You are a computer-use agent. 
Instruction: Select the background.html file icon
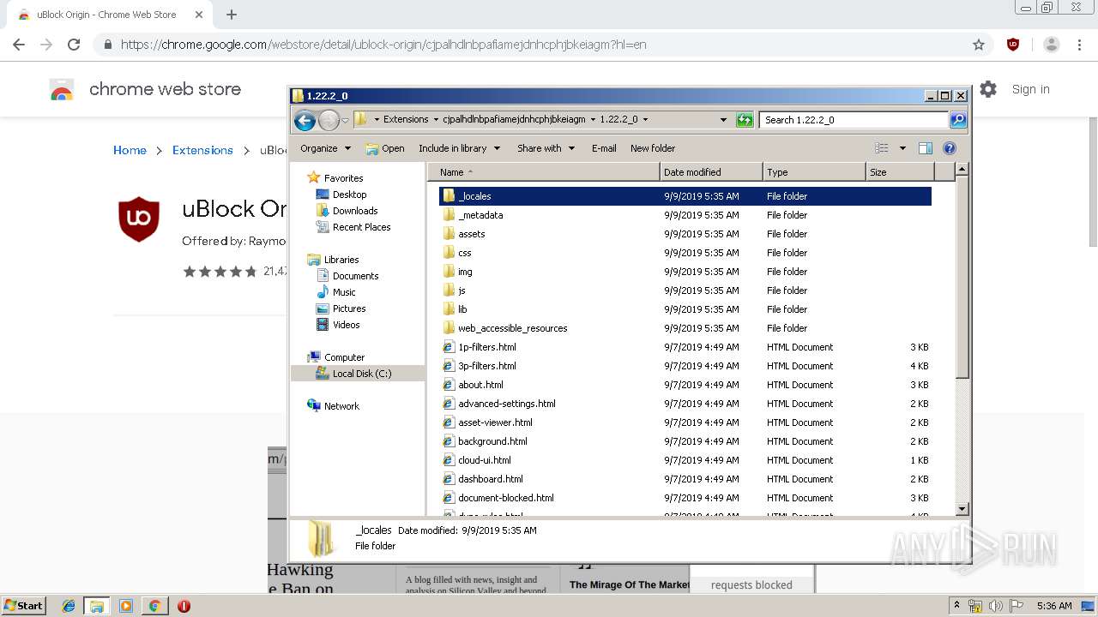[449, 441]
